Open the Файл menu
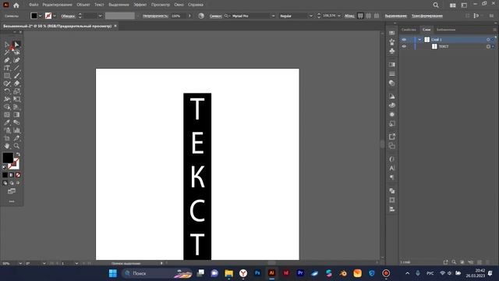Screen dimensions: 499x281 (x=34, y=5)
